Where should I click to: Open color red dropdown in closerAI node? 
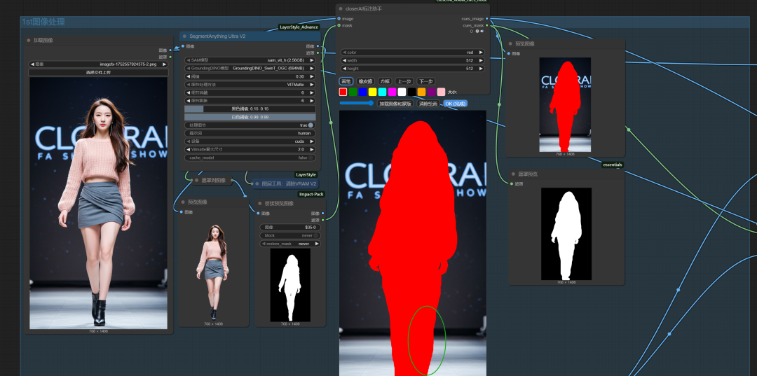pos(413,52)
